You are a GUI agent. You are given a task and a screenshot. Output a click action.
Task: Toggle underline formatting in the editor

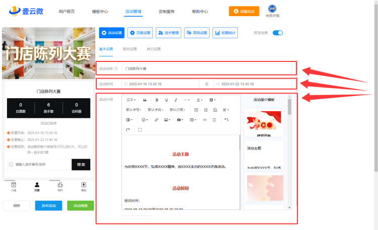coord(166,100)
